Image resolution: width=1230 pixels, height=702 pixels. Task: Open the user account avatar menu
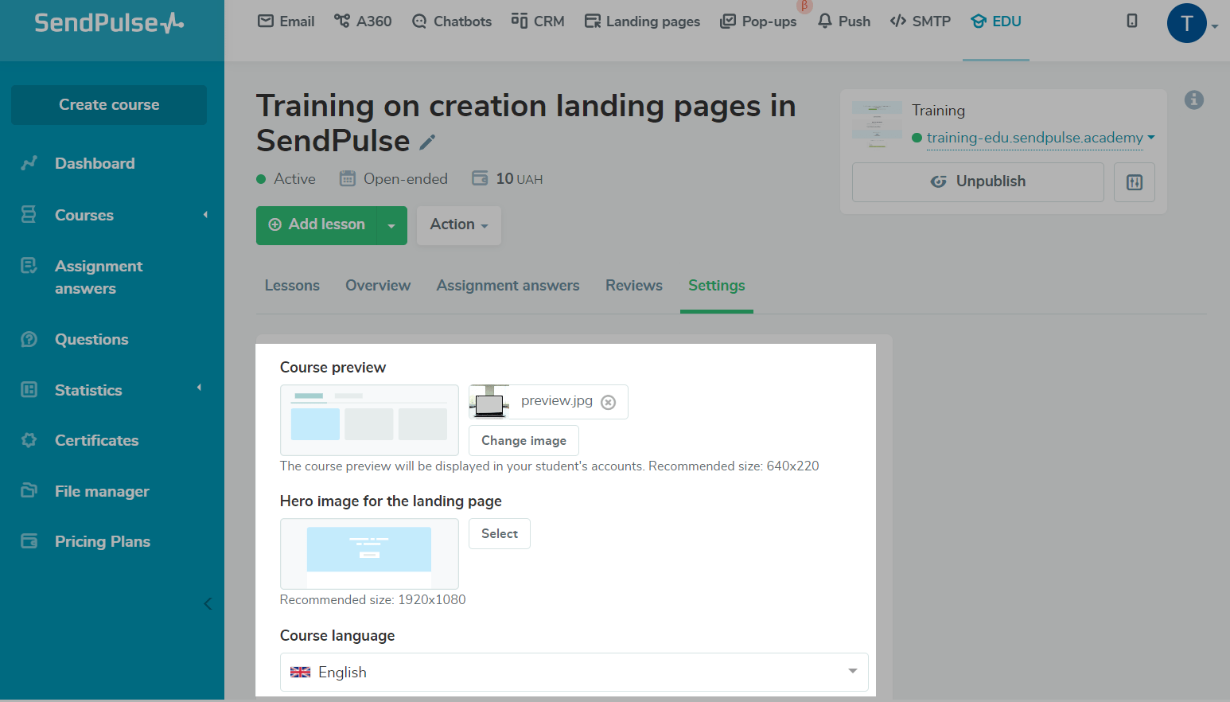tap(1187, 23)
